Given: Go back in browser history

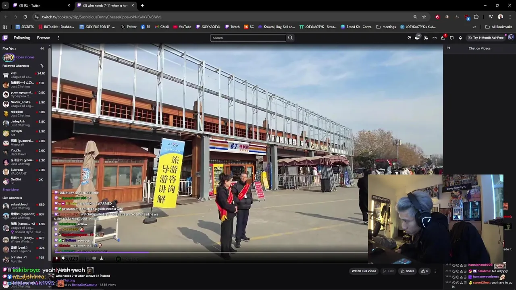Looking at the screenshot, I should tap(6, 17).
